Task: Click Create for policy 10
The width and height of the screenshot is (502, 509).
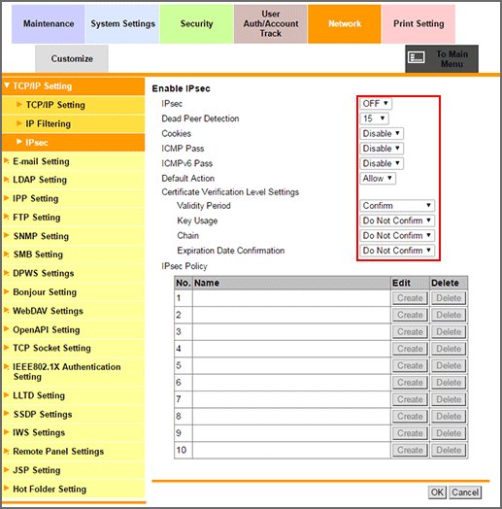Action: 410,450
